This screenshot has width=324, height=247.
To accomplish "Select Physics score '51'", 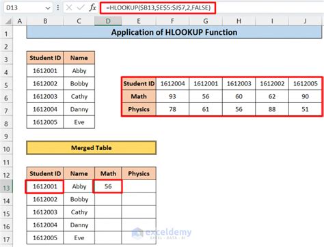I will tap(306, 109).
